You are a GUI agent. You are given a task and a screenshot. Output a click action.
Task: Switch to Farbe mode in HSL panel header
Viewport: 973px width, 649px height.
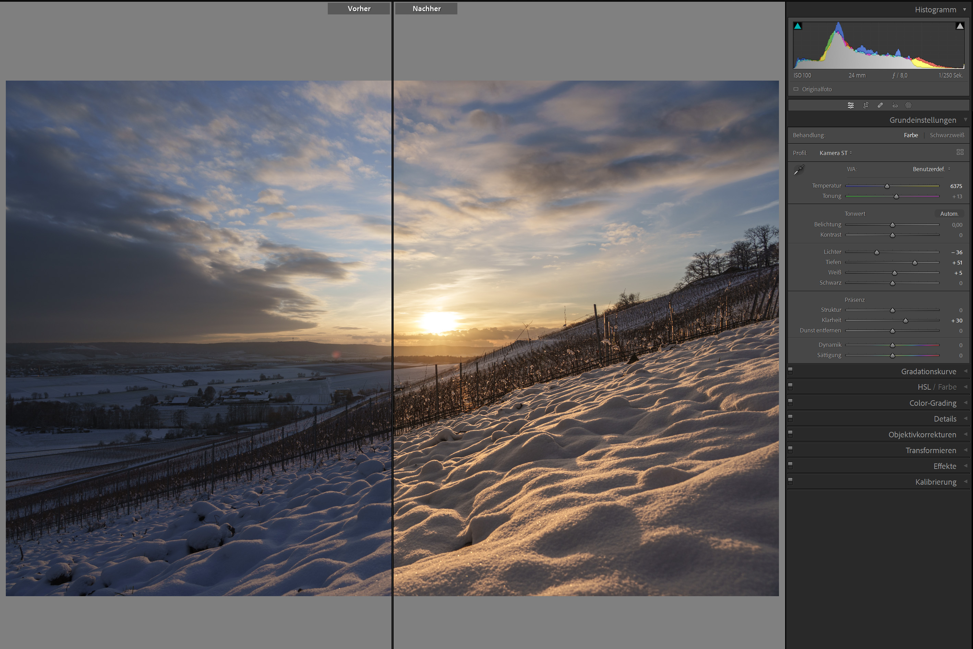click(947, 387)
